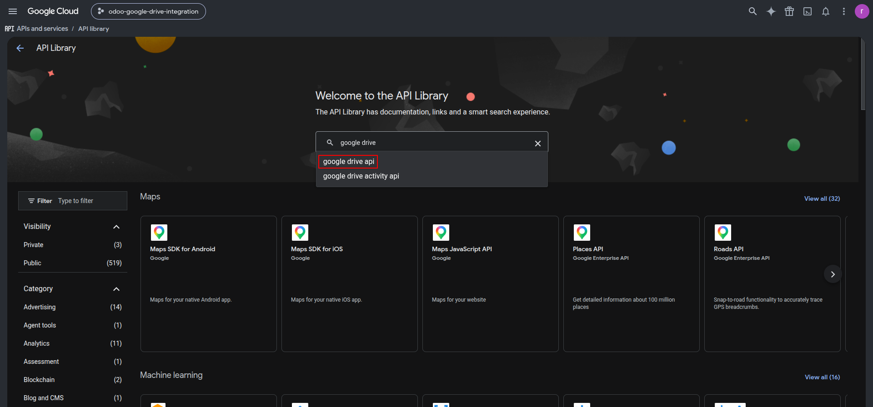Click the Maps SDK for Android icon
This screenshot has width=873, height=407.
pyautogui.click(x=159, y=233)
